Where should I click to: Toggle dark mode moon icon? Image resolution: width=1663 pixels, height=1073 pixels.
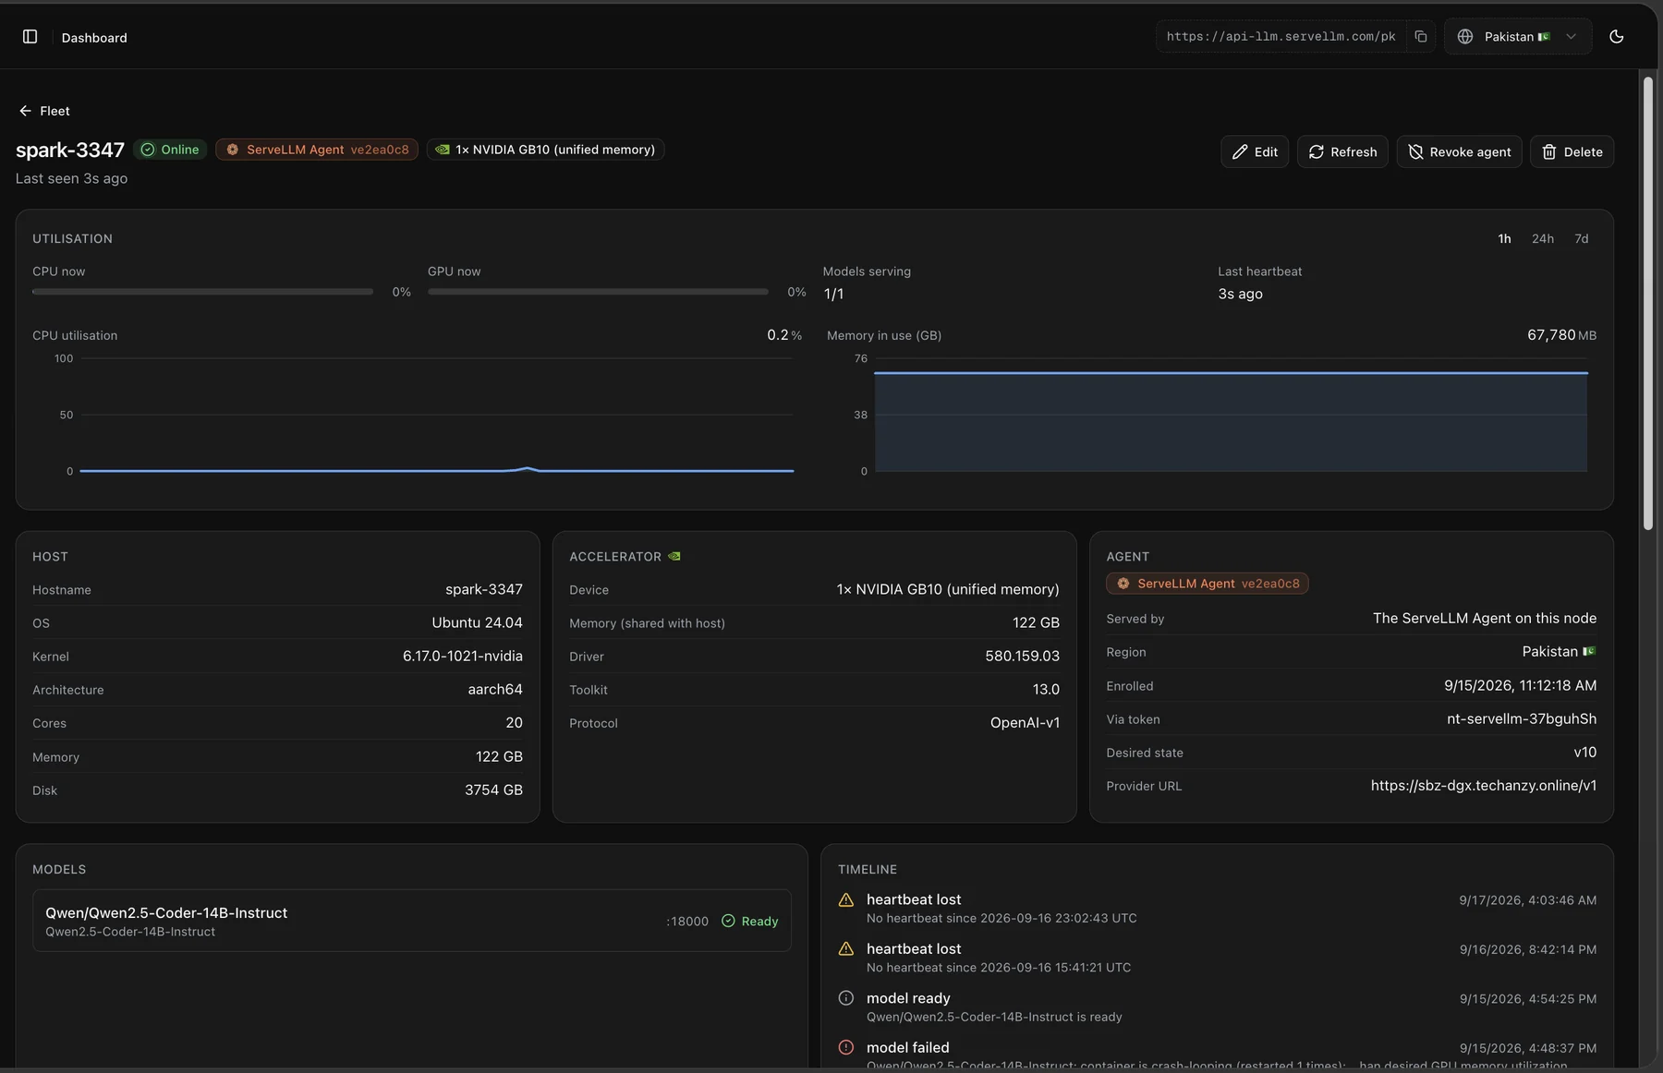[1616, 37]
